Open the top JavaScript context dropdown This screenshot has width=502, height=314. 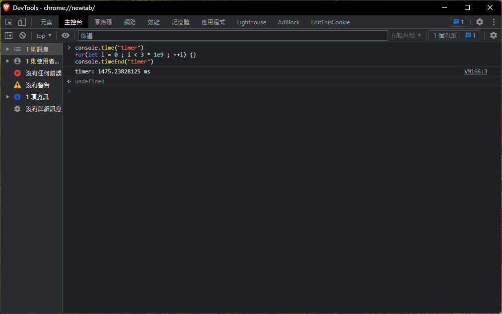[x=44, y=35]
